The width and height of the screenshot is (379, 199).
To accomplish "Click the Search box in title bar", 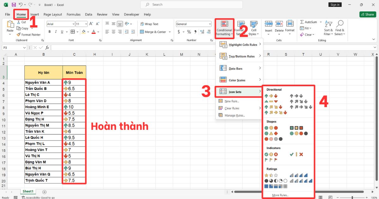I will pos(191,5).
